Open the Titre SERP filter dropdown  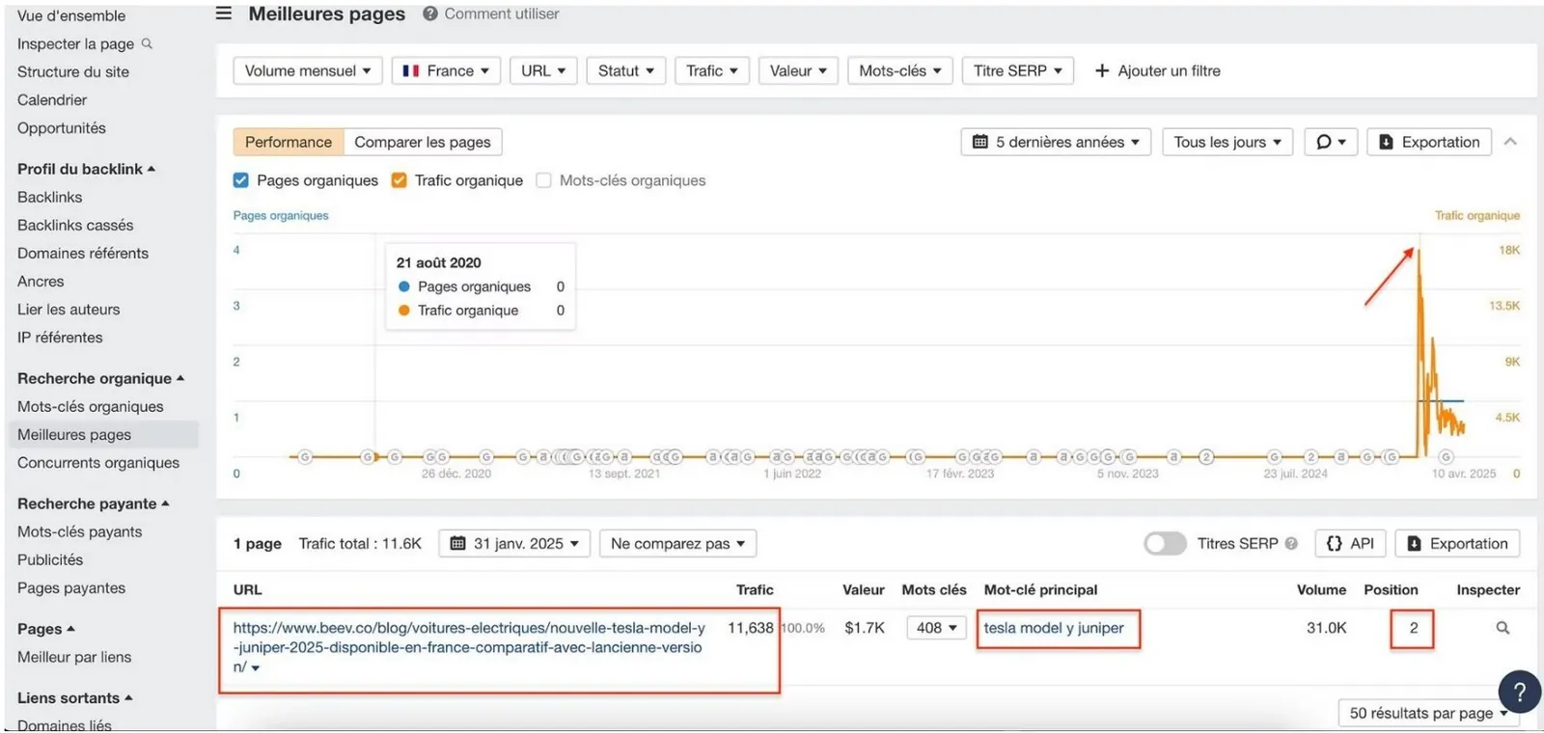point(1017,70)
